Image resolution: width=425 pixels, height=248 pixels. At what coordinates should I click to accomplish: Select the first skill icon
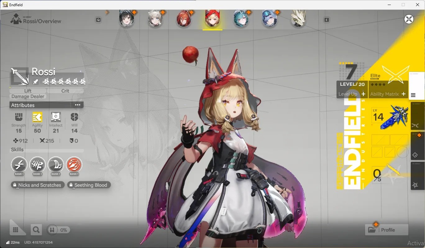click(x=19, y=165)
